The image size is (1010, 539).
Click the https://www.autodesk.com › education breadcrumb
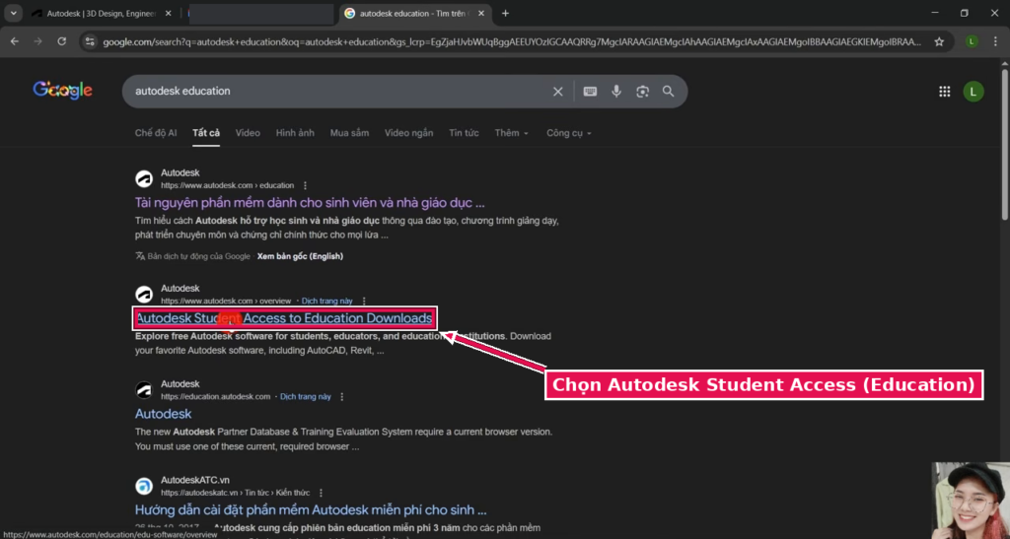[x=228, y=185]
